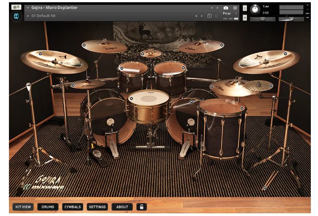Switch to the KIT VIEW tab
This screenshot has height=216, width=318.
coord(23,207)
